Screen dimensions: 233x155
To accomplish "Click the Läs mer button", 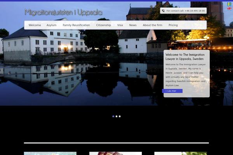I will tap(172, 91).
